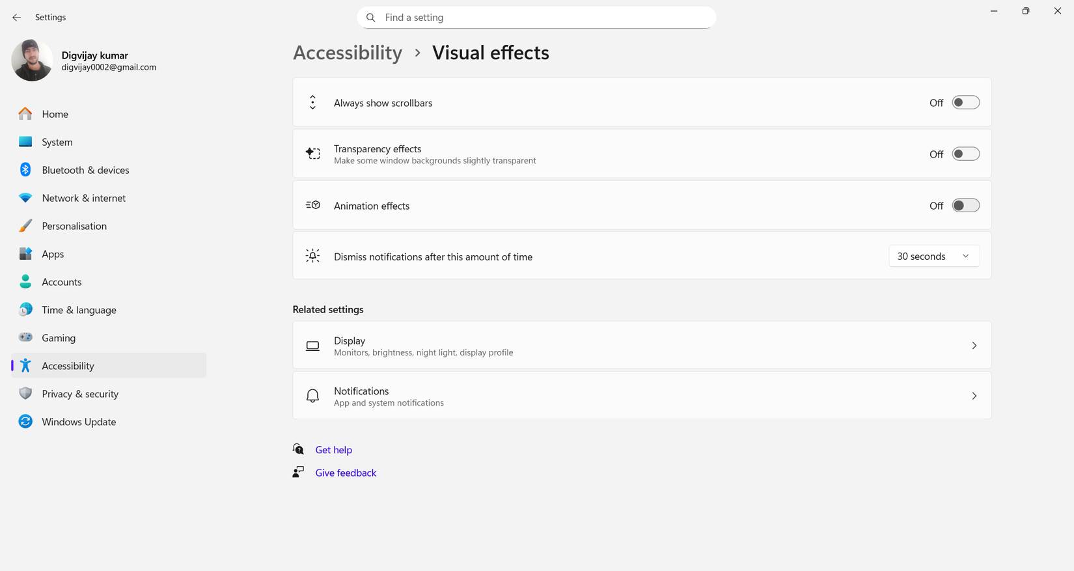Click the Privacy & security shield icon
This screenshot has width=1074, height=571.
point(25,393)
